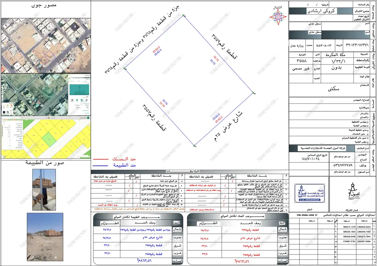Click شمال row label in the deed table
Screen dimensions: 377x266
coord(282,229)
